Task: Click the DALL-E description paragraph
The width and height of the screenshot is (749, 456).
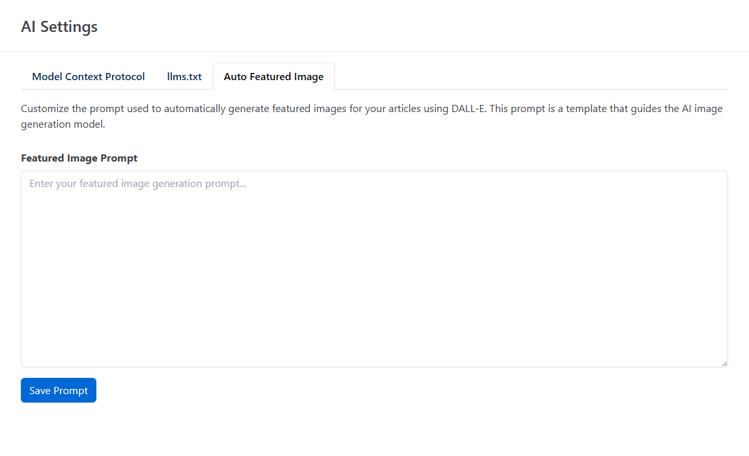Action: (x=372, y=116)
